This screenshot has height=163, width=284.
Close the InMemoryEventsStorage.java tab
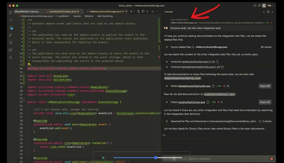(126, 11)
